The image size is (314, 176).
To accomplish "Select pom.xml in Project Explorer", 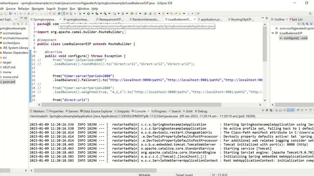I will 9,82.
